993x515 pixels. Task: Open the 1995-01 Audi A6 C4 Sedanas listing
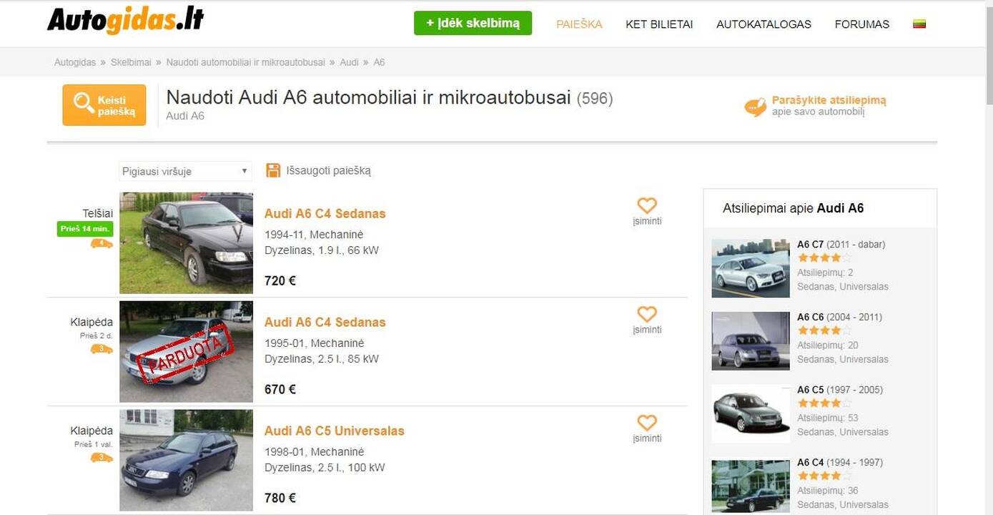(325, 322)
